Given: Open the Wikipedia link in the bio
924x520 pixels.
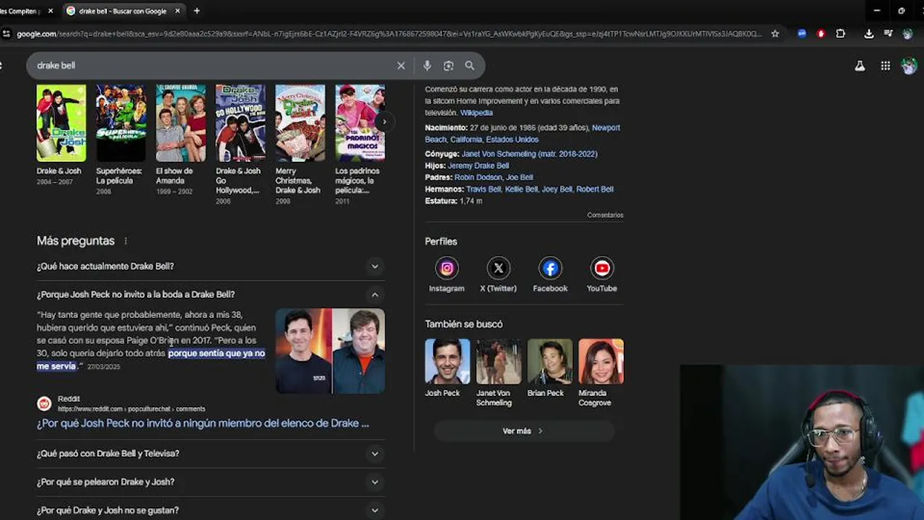Looking at the screenshot, I should tap(476, 113).
